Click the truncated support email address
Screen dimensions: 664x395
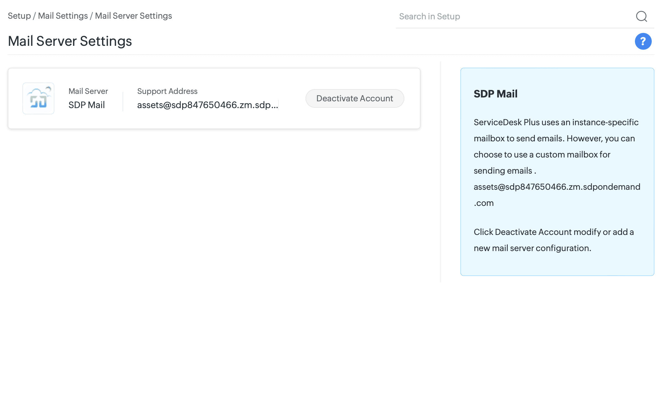coord(207,105)
